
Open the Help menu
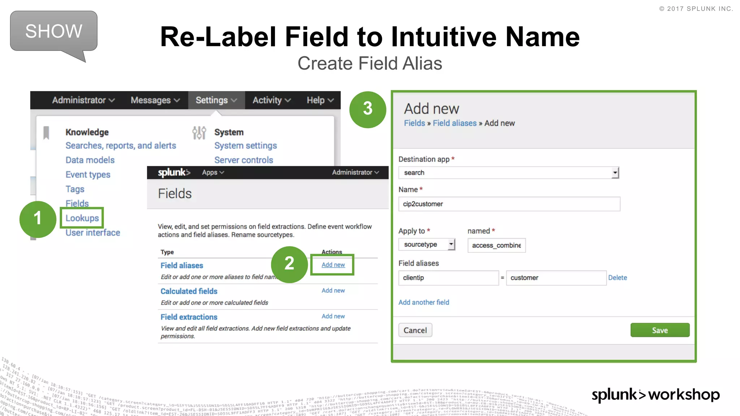click(320, 100)
